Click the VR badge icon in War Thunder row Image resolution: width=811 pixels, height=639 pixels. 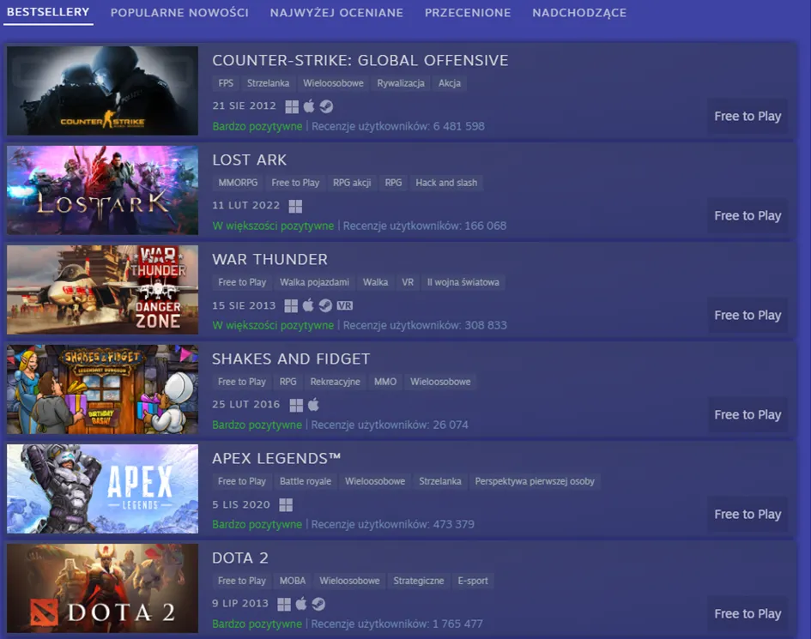coord(344,305)
